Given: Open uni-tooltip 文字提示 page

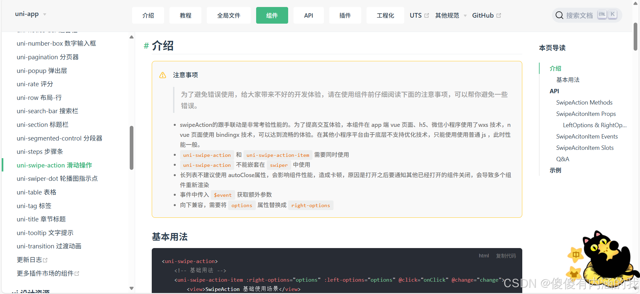Looking at the screenshot, I should (x=45, y=233).
